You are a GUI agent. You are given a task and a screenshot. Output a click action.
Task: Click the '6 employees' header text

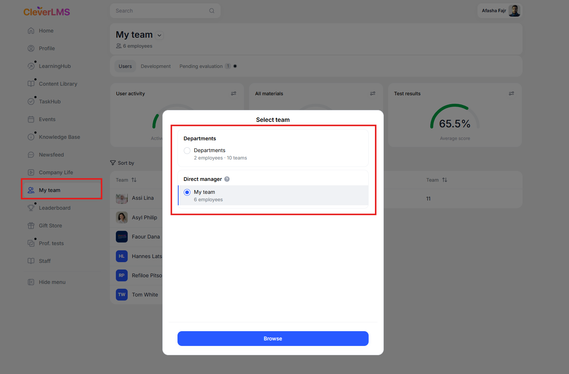[138, 46]
